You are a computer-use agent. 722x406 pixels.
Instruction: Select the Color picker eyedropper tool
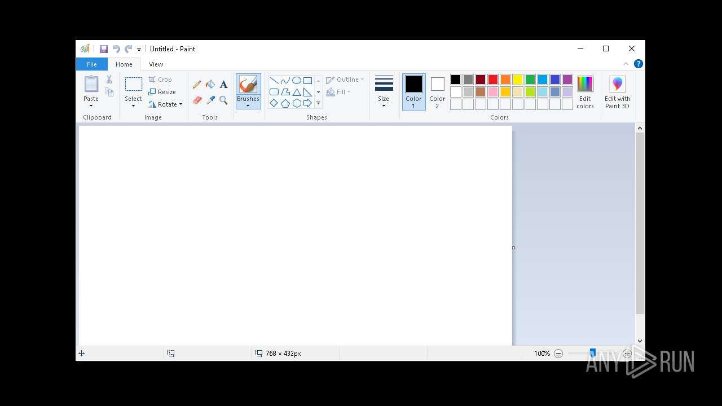[210, 100]
